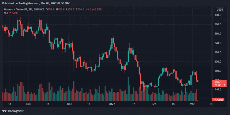Click the 1D interval label
This screenshot has height=115, width=230.
pos(30,9)
